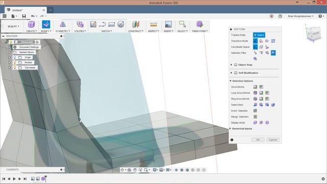This screenshot has width=327, height=184.
Task: Toggle root component visibility lightbulb
Action: pyautogui.click(x=11, y=42)
